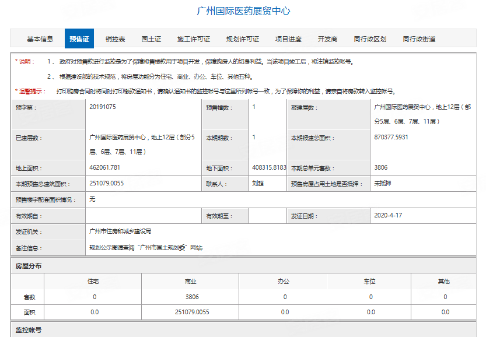This screenshot has width=486, height=337.
Task: Select the 同行政街道 tab
Action: (x=419, y=39)
